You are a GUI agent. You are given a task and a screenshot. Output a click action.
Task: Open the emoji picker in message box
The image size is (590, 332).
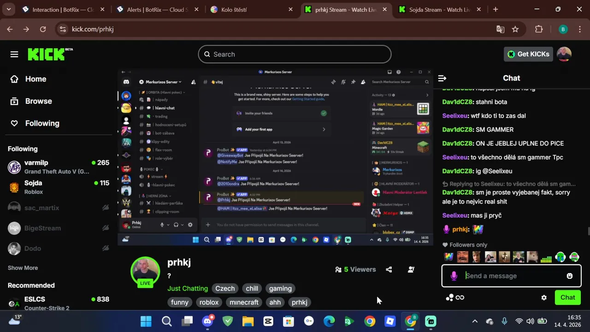point(570,276)
